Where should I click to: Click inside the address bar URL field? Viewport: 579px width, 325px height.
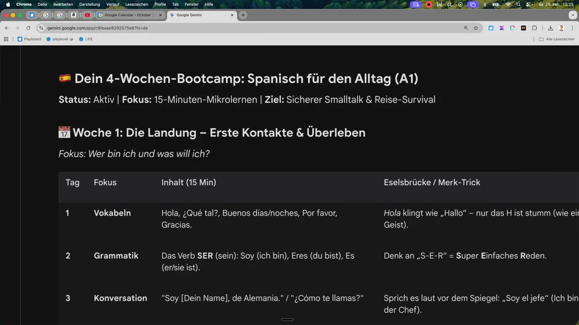[x=96, y=28]
